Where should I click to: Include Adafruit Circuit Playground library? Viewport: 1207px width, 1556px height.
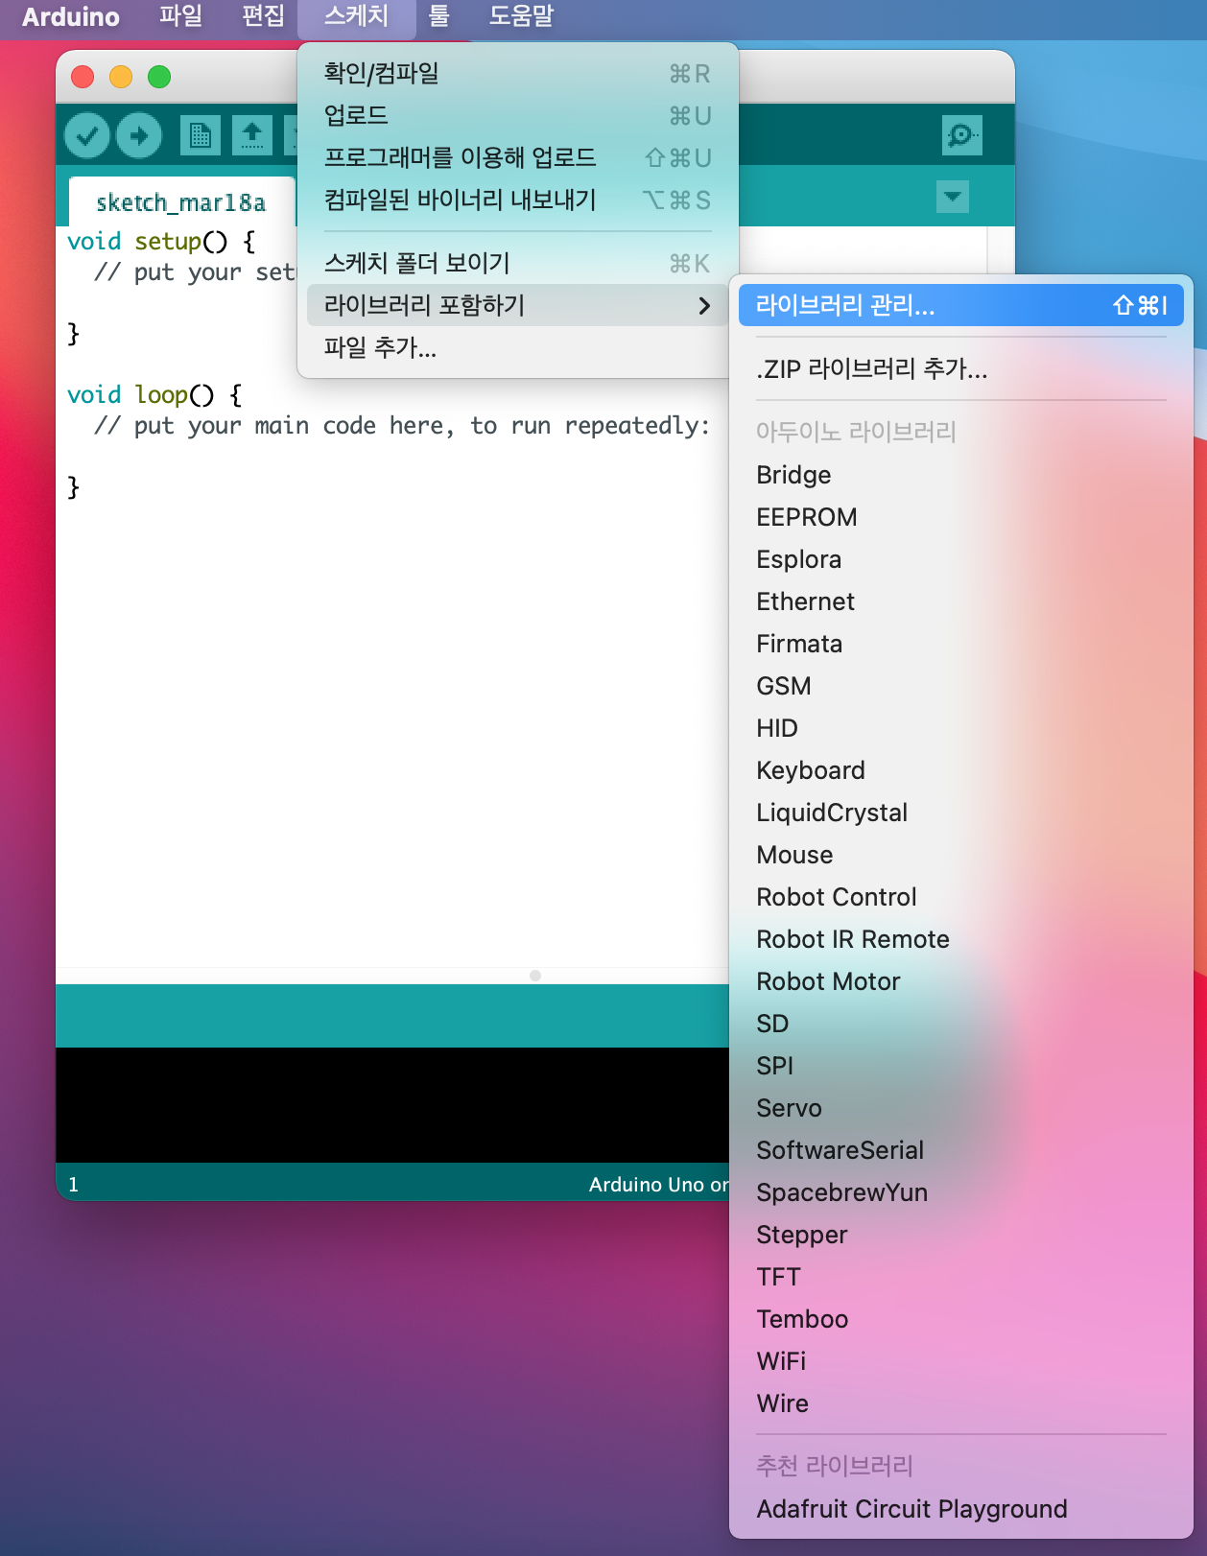(961, 1509)
